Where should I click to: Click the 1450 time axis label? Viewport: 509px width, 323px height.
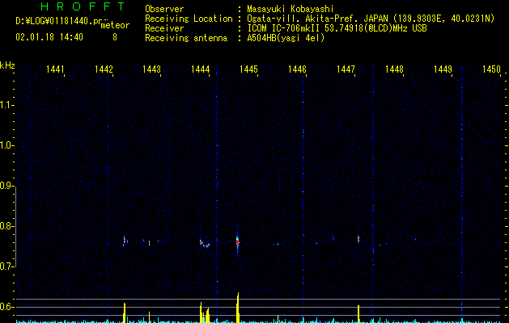(x=491, y=69)
